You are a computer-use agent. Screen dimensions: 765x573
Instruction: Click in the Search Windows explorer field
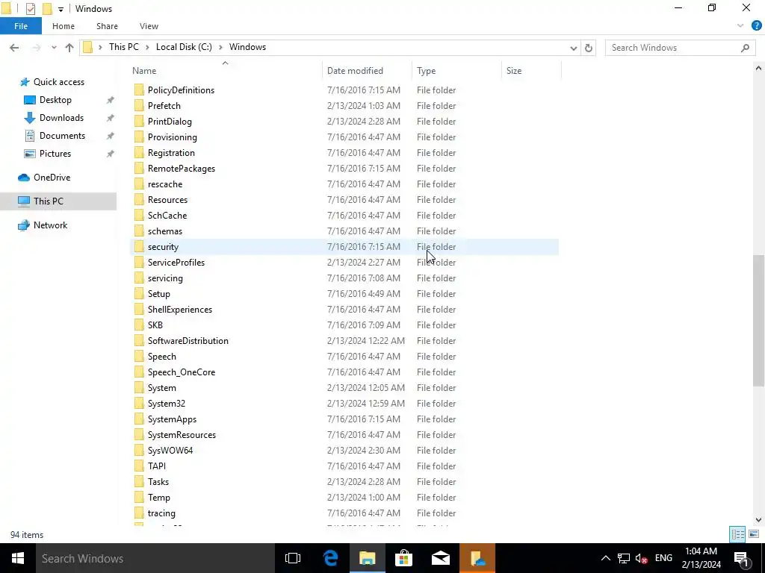pos(680,48)
